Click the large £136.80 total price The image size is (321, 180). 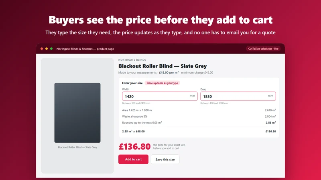pos(134,146)
